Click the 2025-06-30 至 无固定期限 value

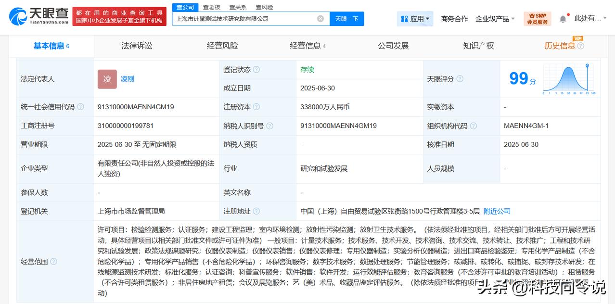pos(137,144)
